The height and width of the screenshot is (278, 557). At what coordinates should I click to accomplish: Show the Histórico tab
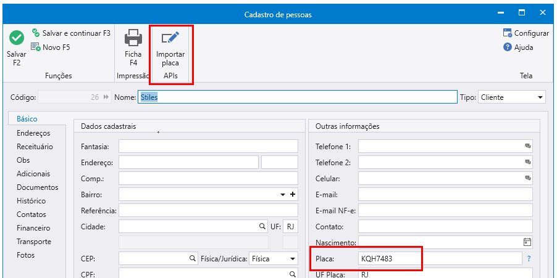(x=31, y=201)
